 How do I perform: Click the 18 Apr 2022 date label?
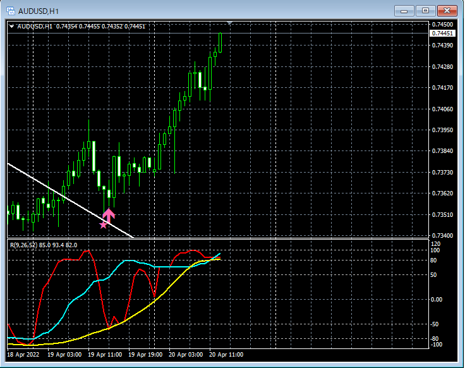[x=23, y=355]
